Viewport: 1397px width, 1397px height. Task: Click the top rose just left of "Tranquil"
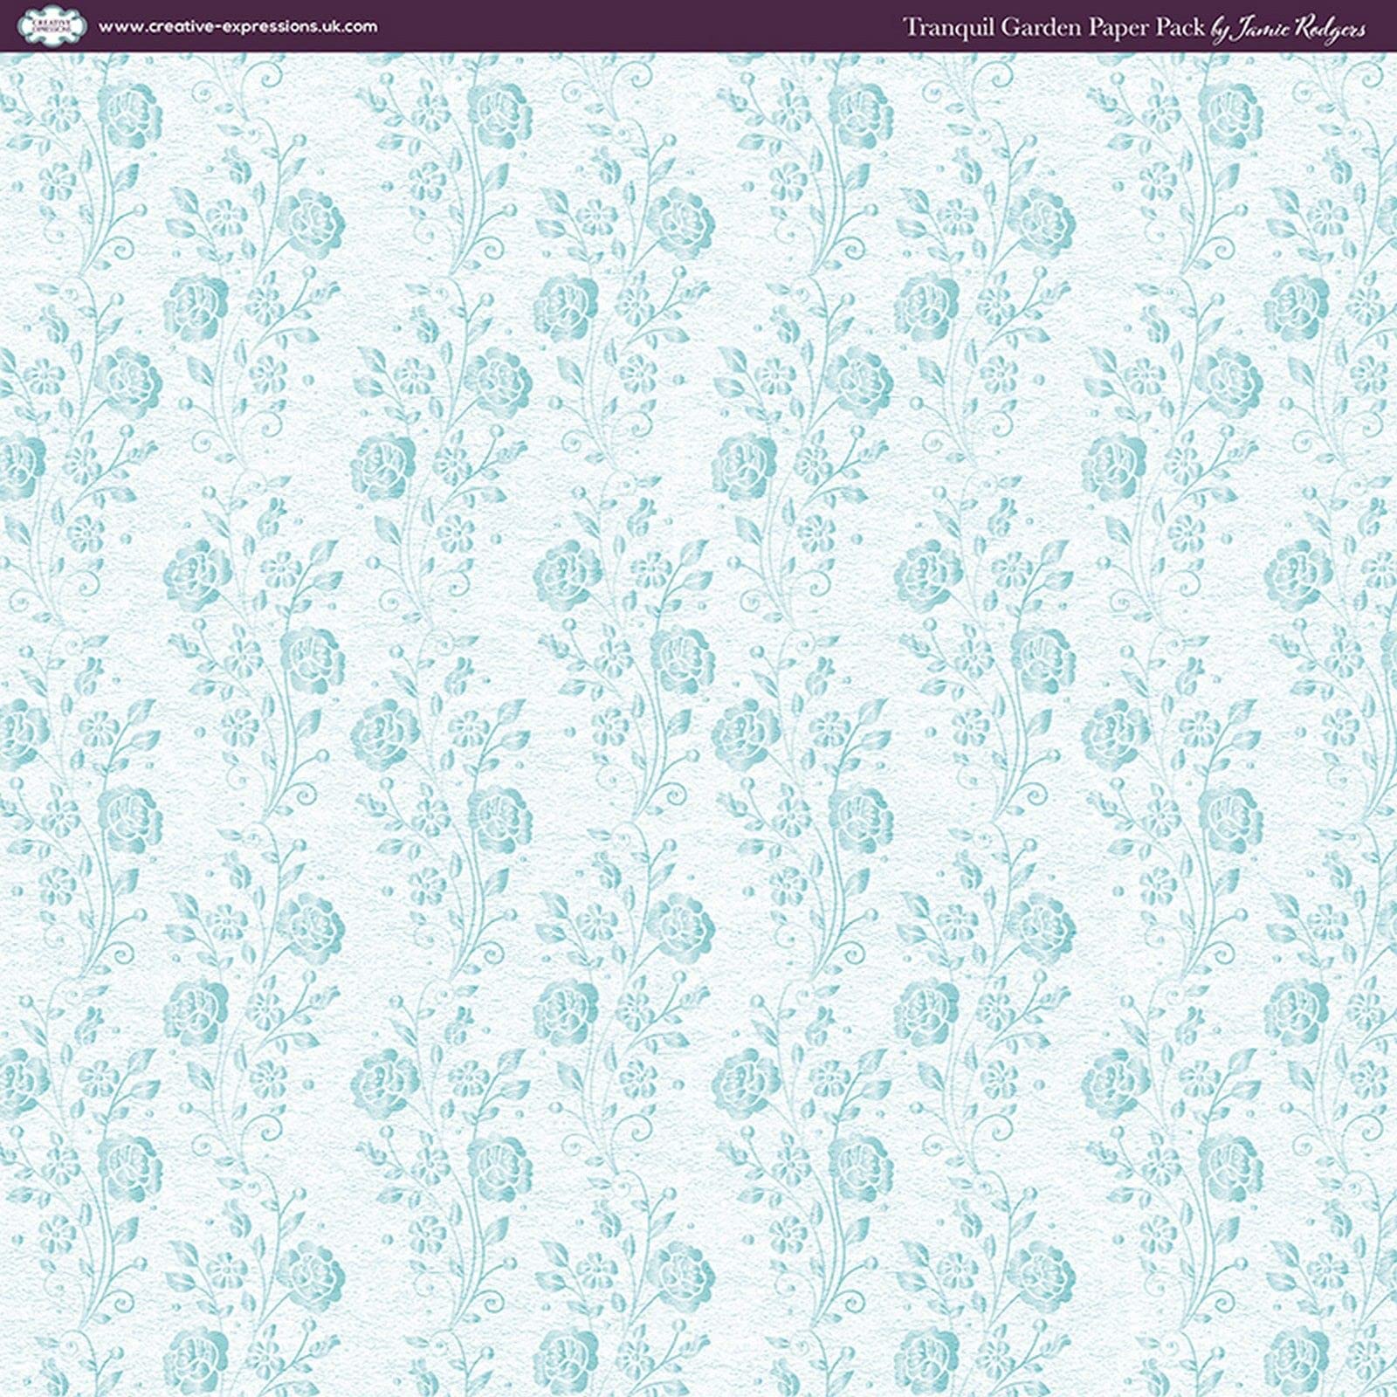pos(861,114)
